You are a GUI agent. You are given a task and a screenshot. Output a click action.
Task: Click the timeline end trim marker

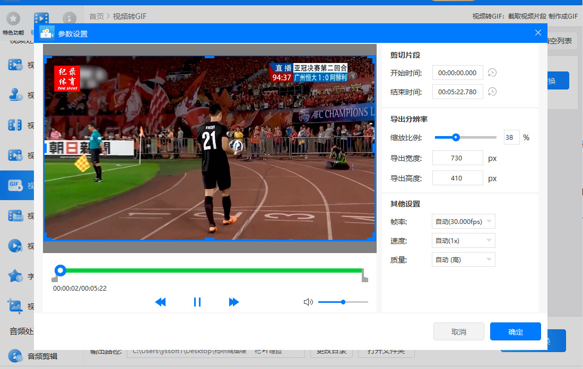pyautogui.click(x=364, y=276)
